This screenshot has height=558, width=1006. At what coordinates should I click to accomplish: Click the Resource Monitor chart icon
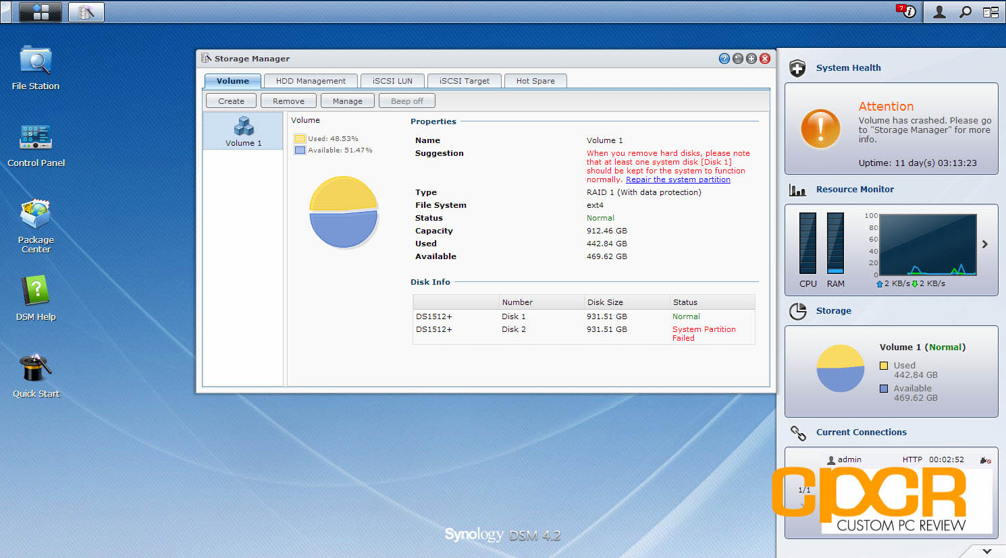[797, 190]
